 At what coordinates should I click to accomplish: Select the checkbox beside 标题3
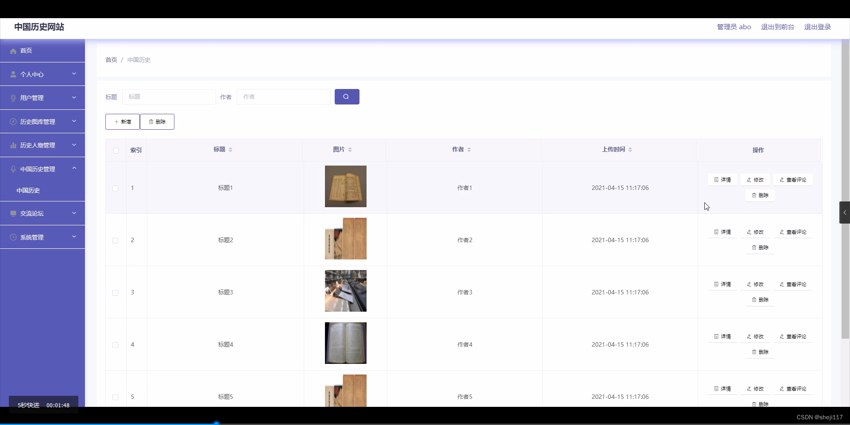click(x=115, y=293)
